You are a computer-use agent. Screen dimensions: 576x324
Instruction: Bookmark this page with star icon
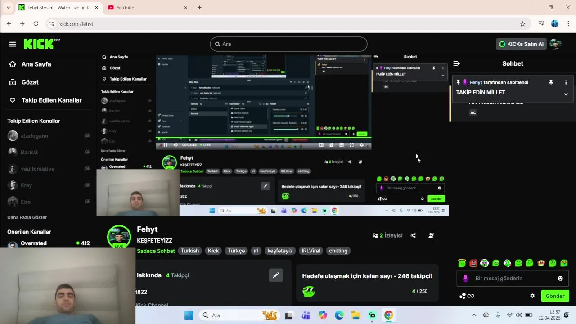pyautogui.click(x=522, y=24)
